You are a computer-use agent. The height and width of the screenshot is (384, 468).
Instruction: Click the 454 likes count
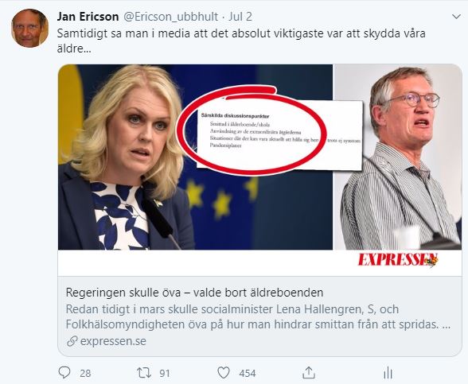(x=247, y=374)
